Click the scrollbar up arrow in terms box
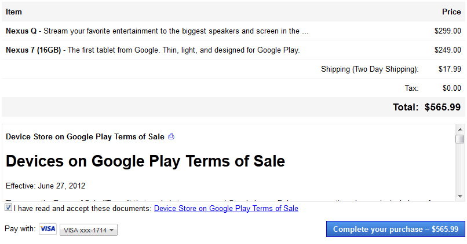Viewport: 467px width, 244px height. pyautogui.click(x=459, y=129)
